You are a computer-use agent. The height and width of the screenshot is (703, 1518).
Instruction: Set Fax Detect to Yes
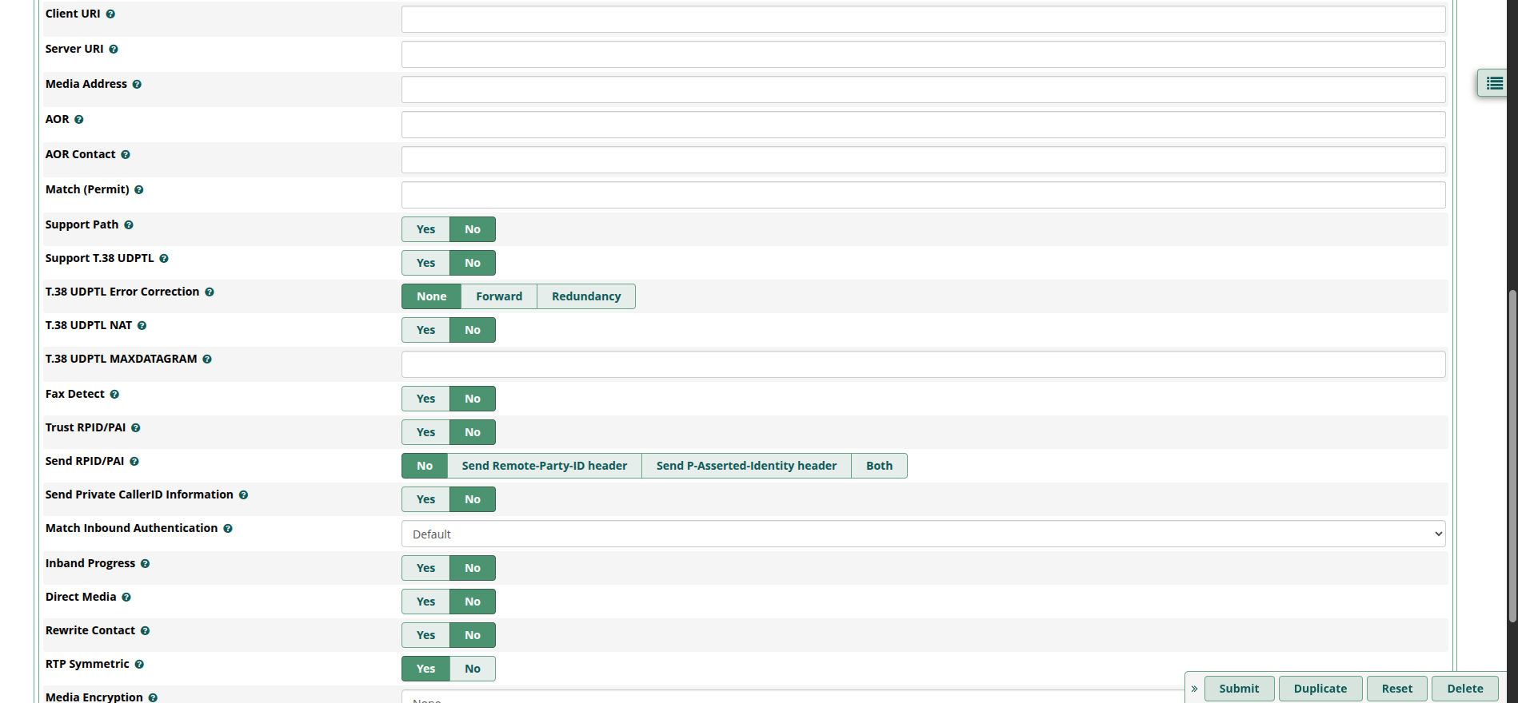pyautogui.click(x=425, y=399)
